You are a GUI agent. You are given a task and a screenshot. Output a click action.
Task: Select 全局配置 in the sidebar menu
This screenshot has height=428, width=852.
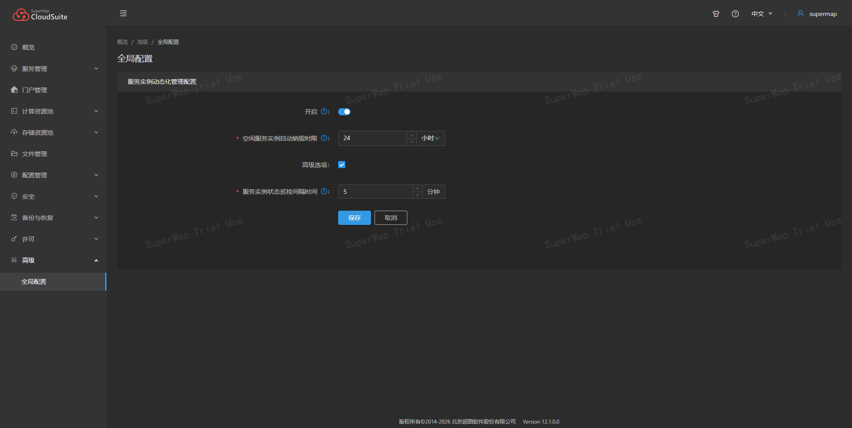point(34,281)
